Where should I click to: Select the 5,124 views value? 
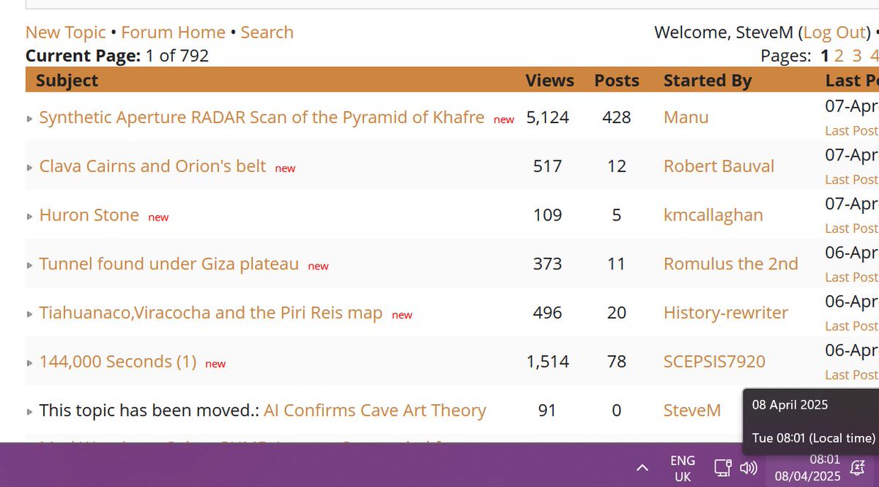pos(548,117)
